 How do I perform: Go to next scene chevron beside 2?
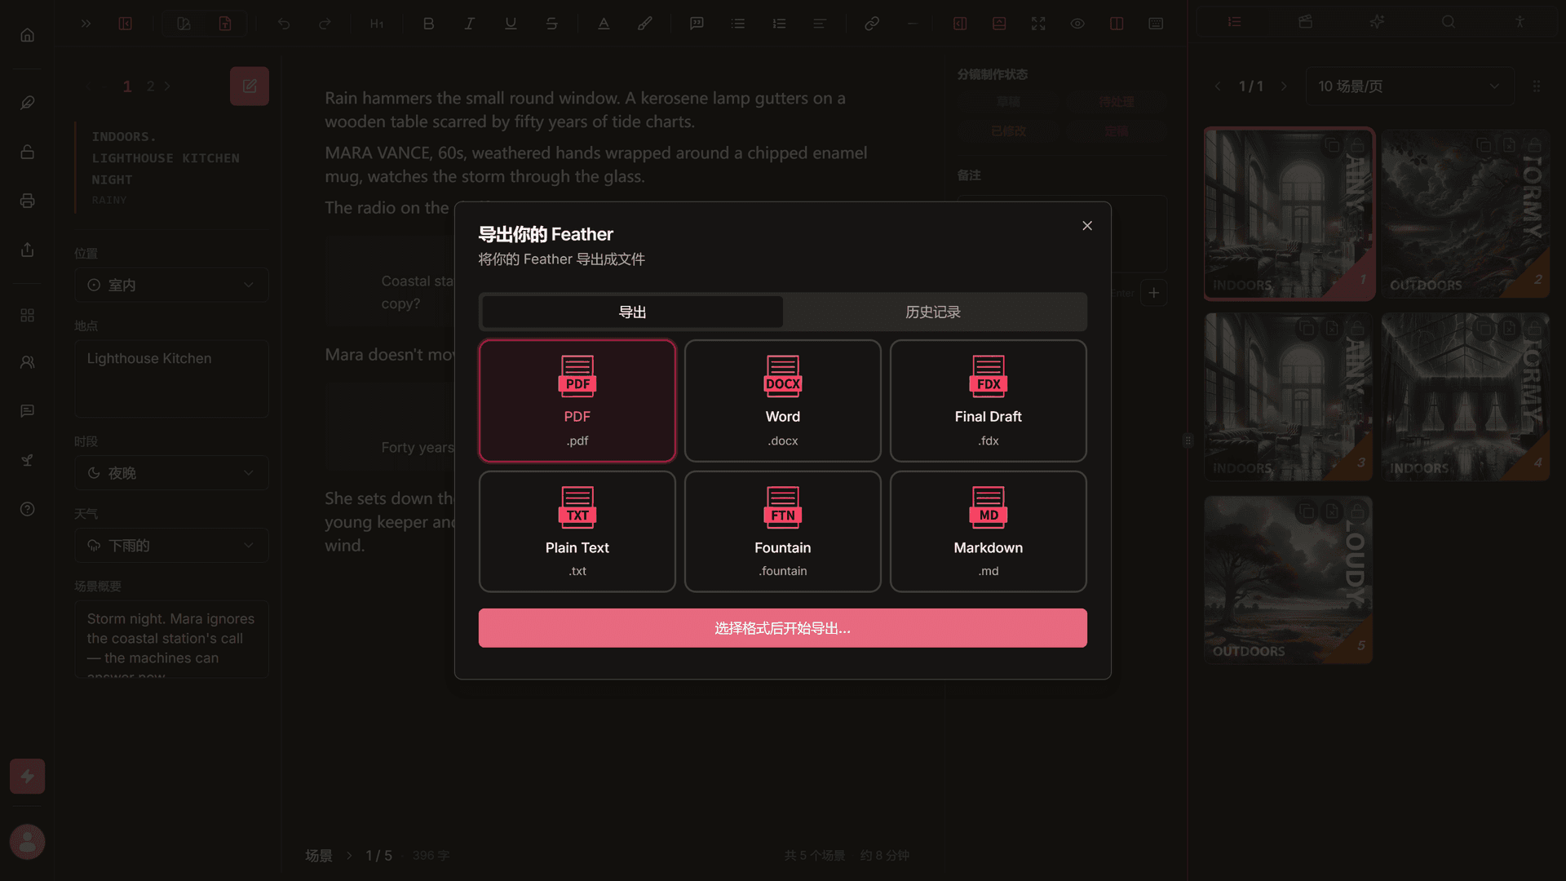168,86
